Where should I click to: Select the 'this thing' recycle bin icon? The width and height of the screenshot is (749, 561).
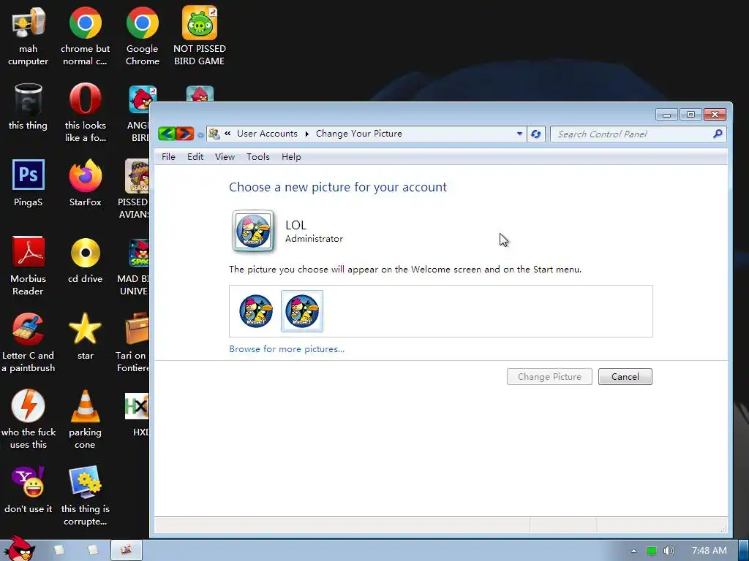click(x=29, y=107)
